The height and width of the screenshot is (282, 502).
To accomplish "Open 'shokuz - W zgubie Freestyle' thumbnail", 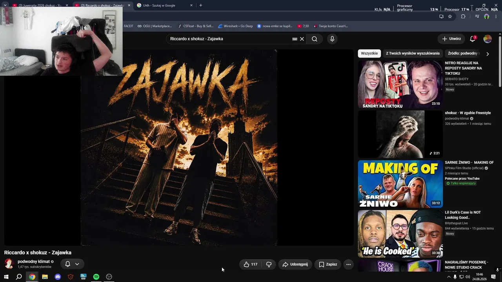I will coord(400,134).
